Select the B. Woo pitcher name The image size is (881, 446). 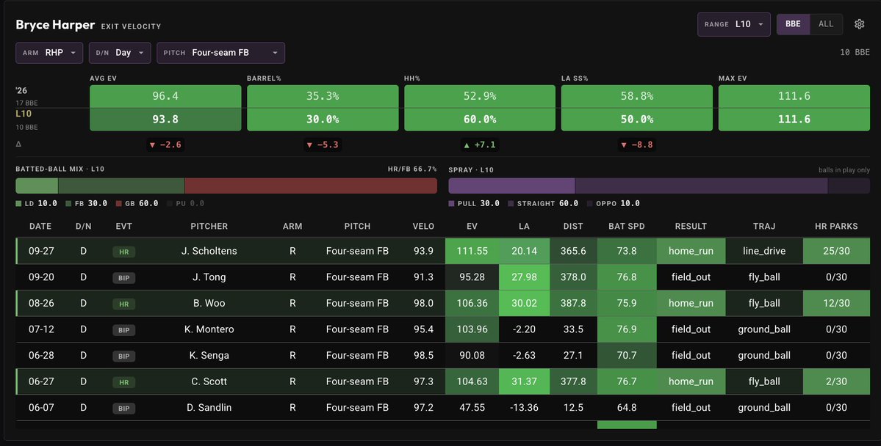pos(209,304)
